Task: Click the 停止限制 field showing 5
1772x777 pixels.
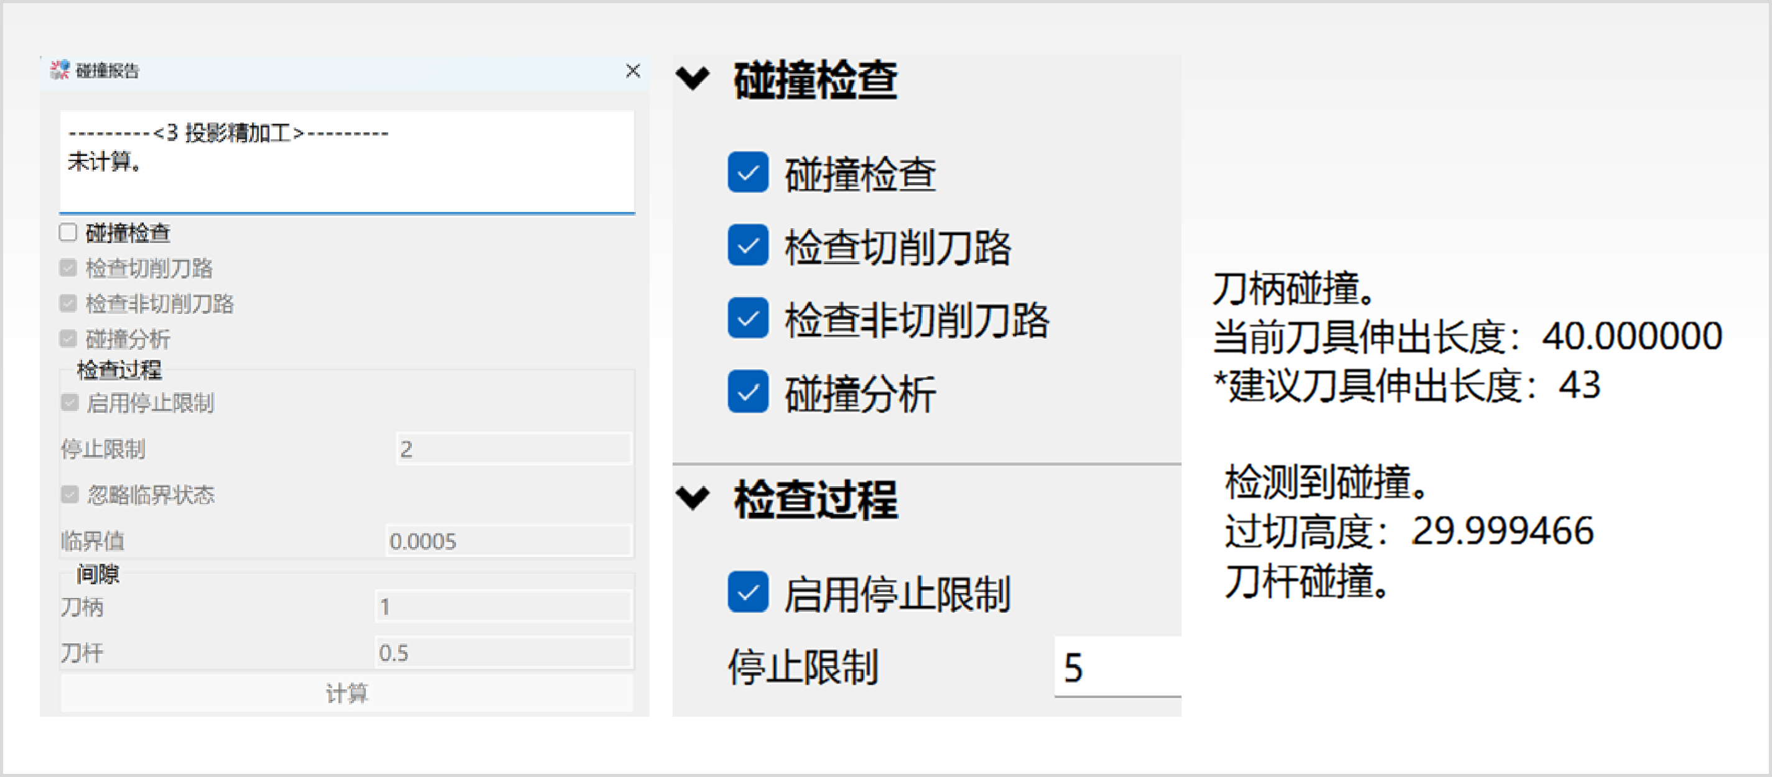Action: tap(1118, 666)
